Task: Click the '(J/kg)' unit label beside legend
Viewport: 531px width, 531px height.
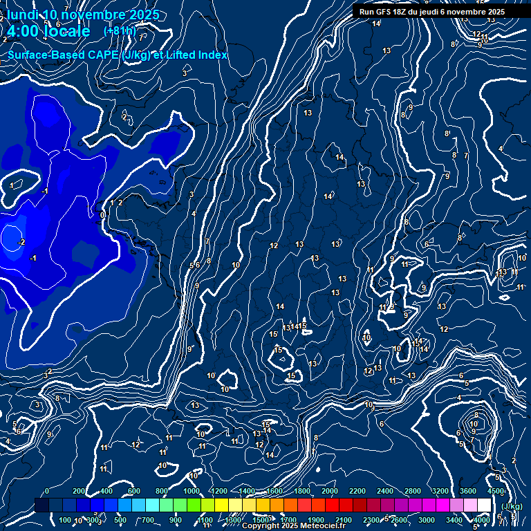Action: [512, 506]
